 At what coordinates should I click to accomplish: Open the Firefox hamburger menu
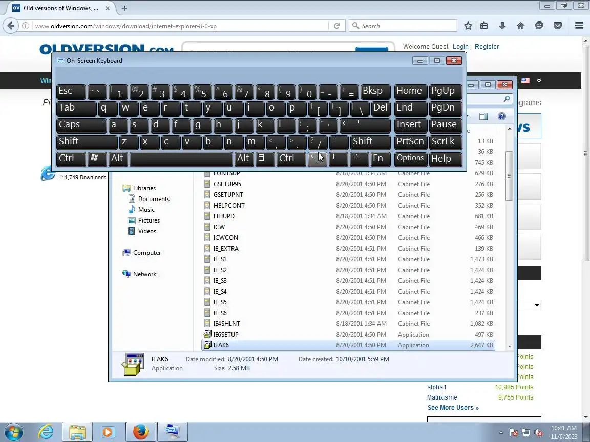coord(579,26)
